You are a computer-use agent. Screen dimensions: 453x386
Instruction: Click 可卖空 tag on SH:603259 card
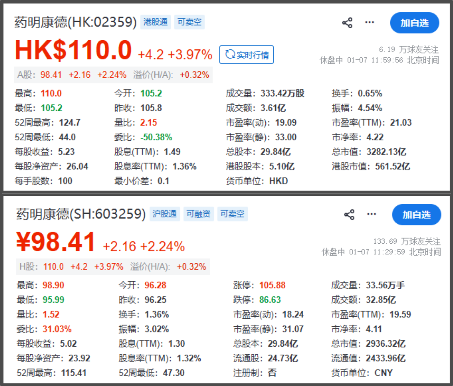coord(232,214)
